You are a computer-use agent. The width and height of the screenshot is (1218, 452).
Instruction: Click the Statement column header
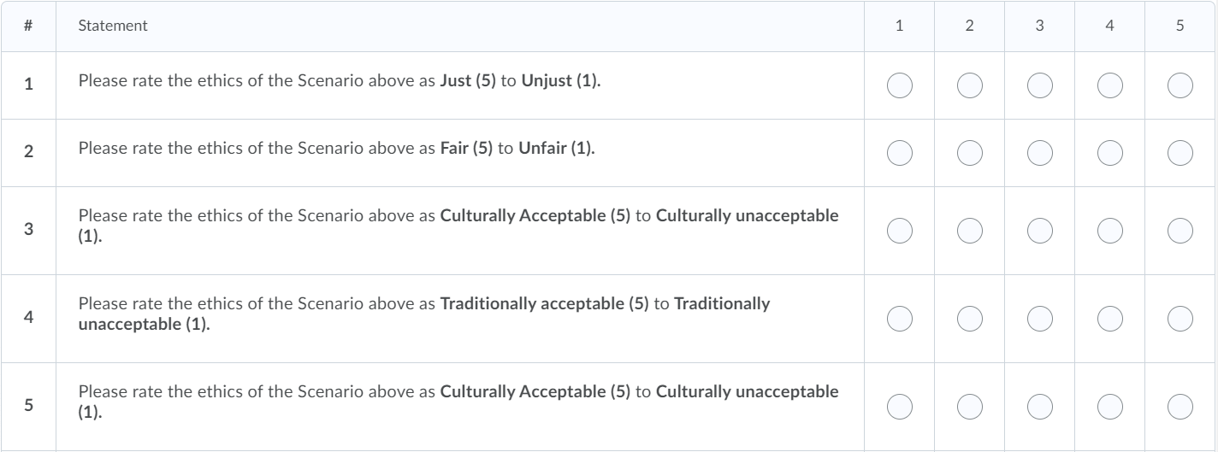113,26
